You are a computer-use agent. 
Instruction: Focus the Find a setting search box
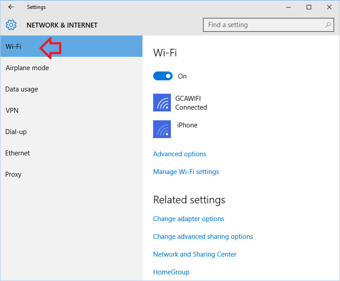coord(268,25)
